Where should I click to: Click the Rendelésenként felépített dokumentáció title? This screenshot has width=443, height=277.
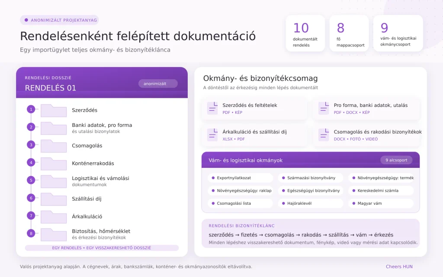pos(138,36)
